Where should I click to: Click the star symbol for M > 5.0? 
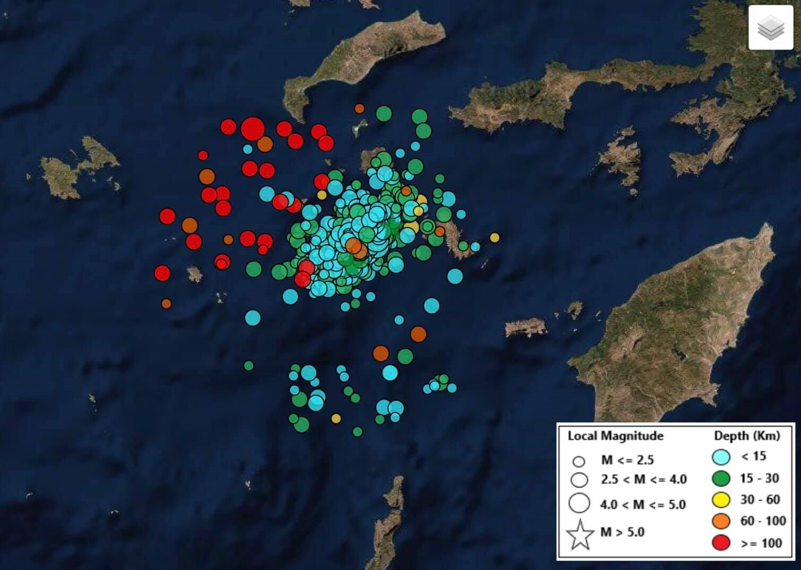point(580,535)
